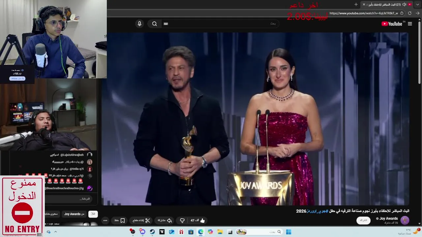The height and width of the screenshot is (237, 422).
Task: Open Microsoft Store from the taskbar
Action: point(191,232)
